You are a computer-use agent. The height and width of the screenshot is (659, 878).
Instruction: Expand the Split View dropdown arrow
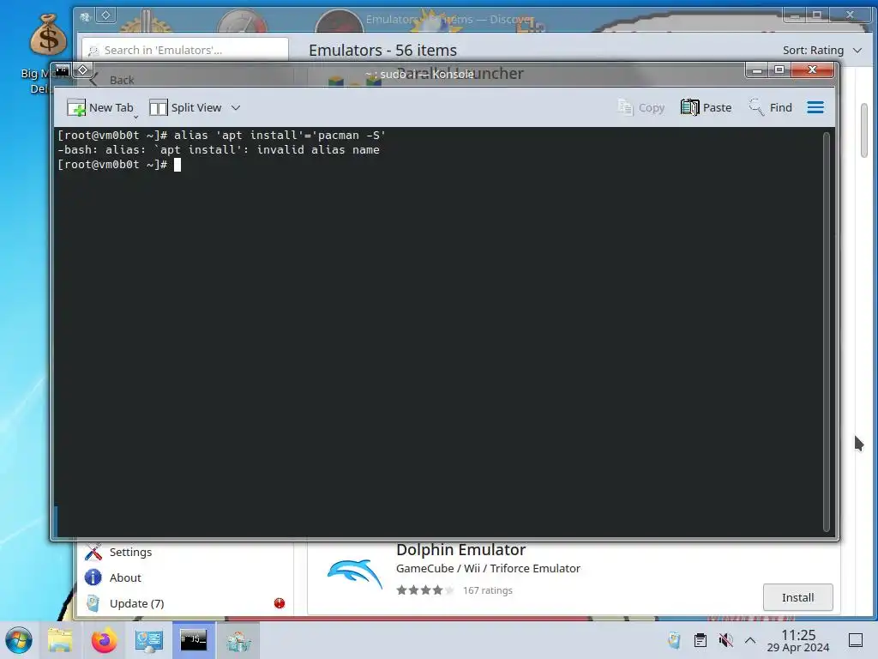point(236,107)
